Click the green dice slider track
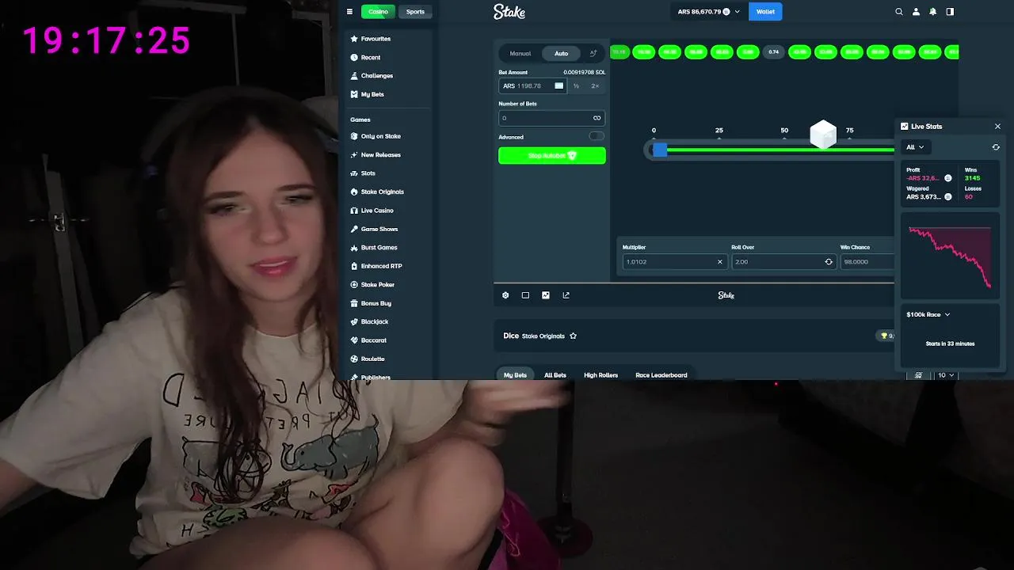 [780, 150]
